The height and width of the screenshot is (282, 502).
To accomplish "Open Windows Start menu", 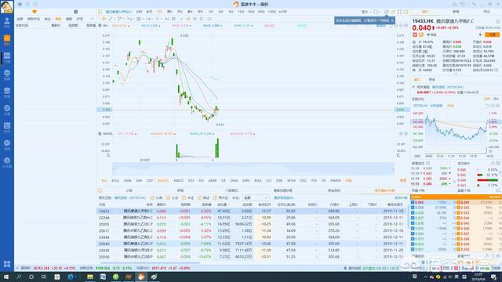I will (x=6, y=277).
